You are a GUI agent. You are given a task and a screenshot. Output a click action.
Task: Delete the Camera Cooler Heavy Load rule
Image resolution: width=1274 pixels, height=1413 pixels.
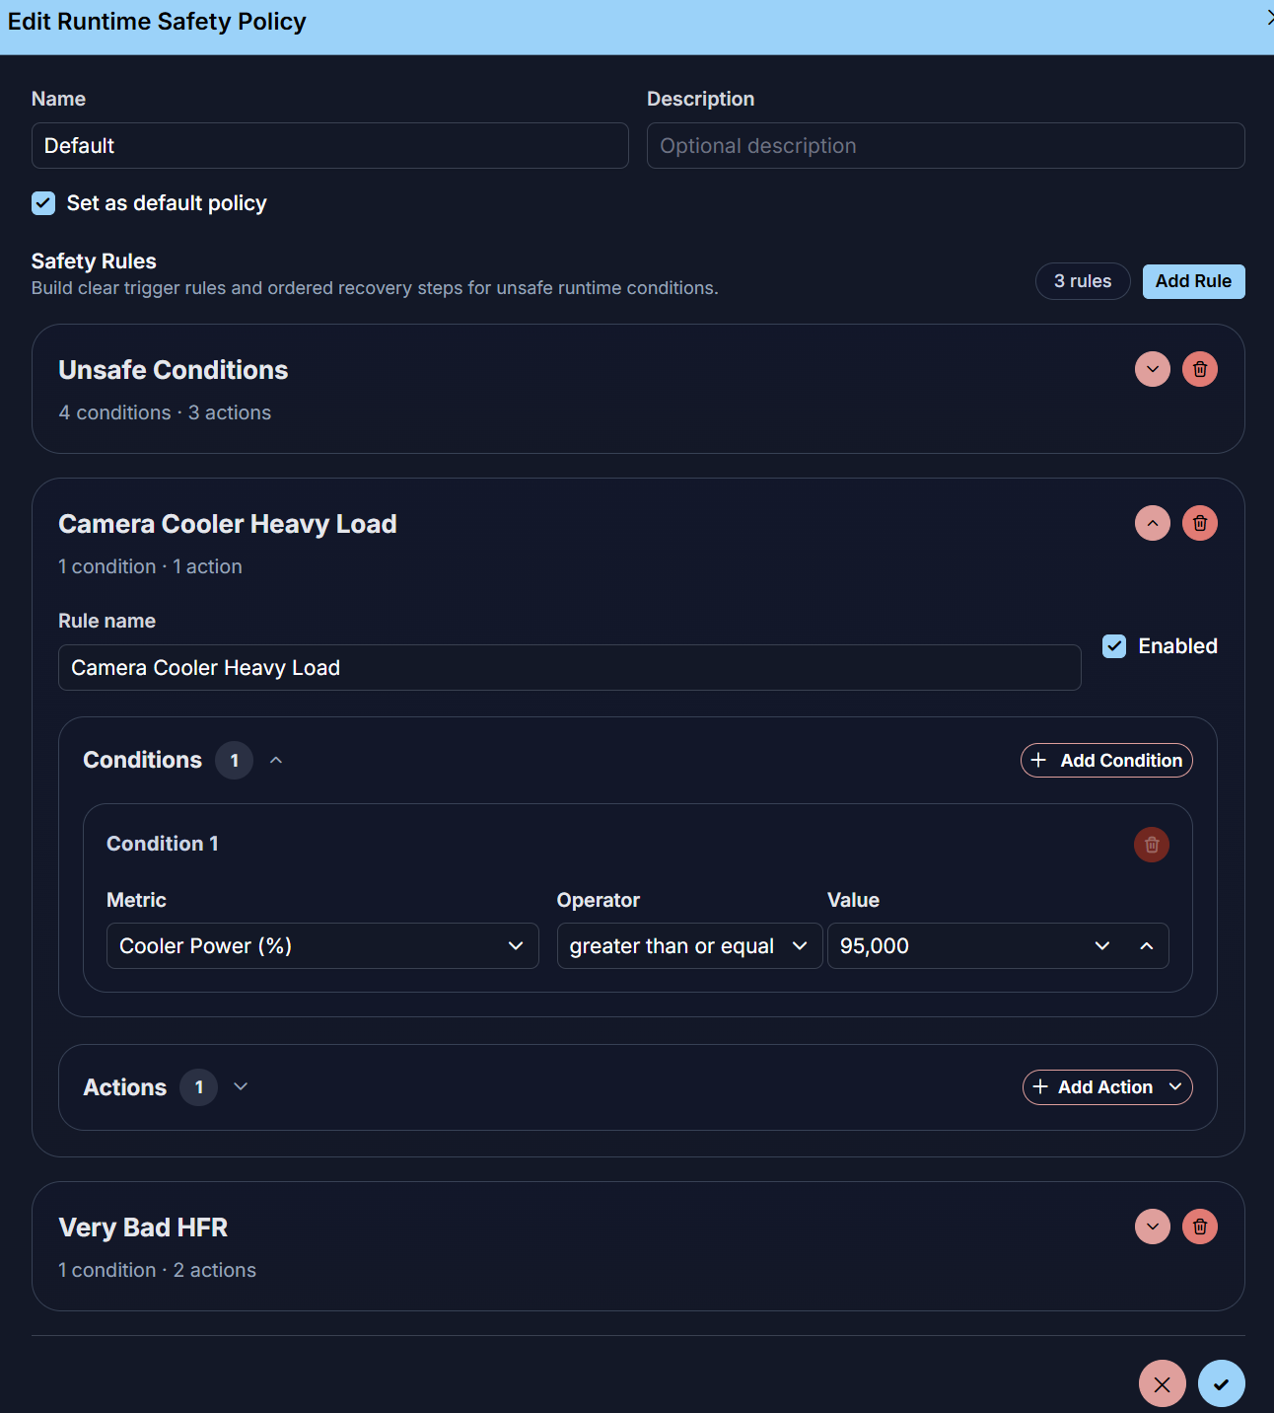[1200, 523]
